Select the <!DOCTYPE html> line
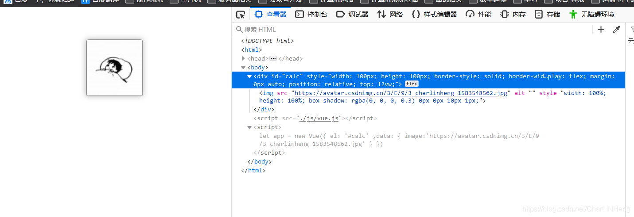 pyautogui.click(x=268, y=41)
